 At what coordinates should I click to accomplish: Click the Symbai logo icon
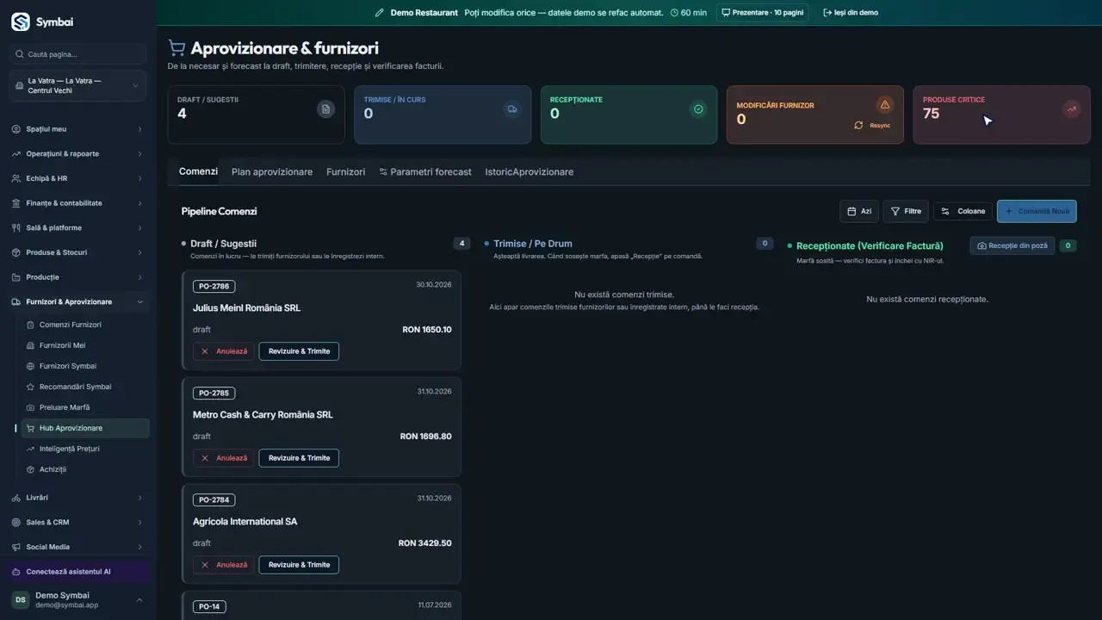[21, 22]
